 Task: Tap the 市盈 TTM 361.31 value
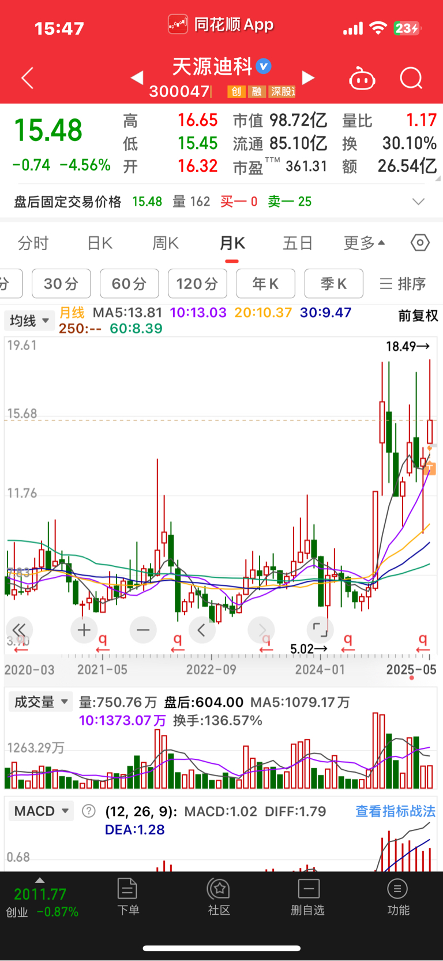[x=306, y=166]
